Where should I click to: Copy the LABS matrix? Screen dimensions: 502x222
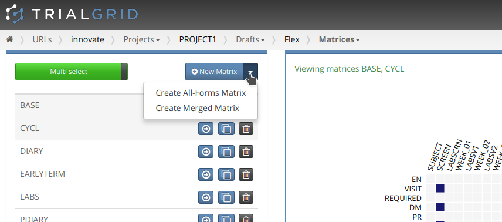click(x=226, y=197)
